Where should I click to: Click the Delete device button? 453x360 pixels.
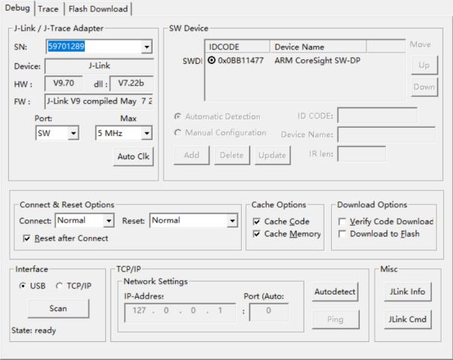click(231, 155)
